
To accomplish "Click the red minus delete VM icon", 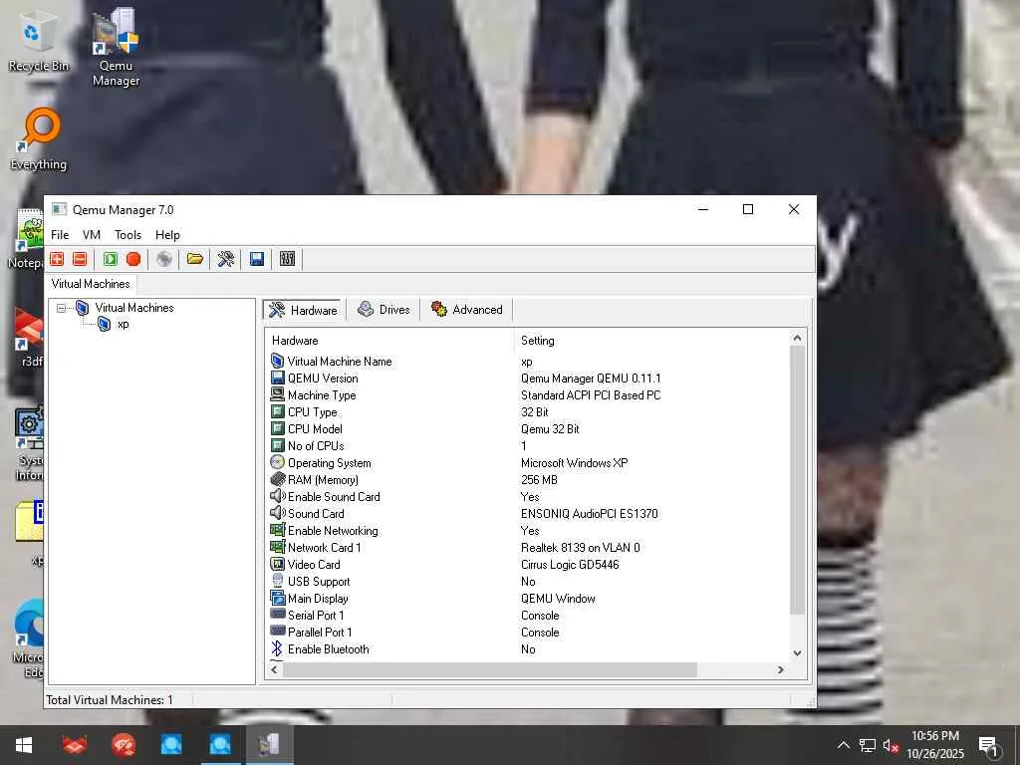I will (80, 259).
